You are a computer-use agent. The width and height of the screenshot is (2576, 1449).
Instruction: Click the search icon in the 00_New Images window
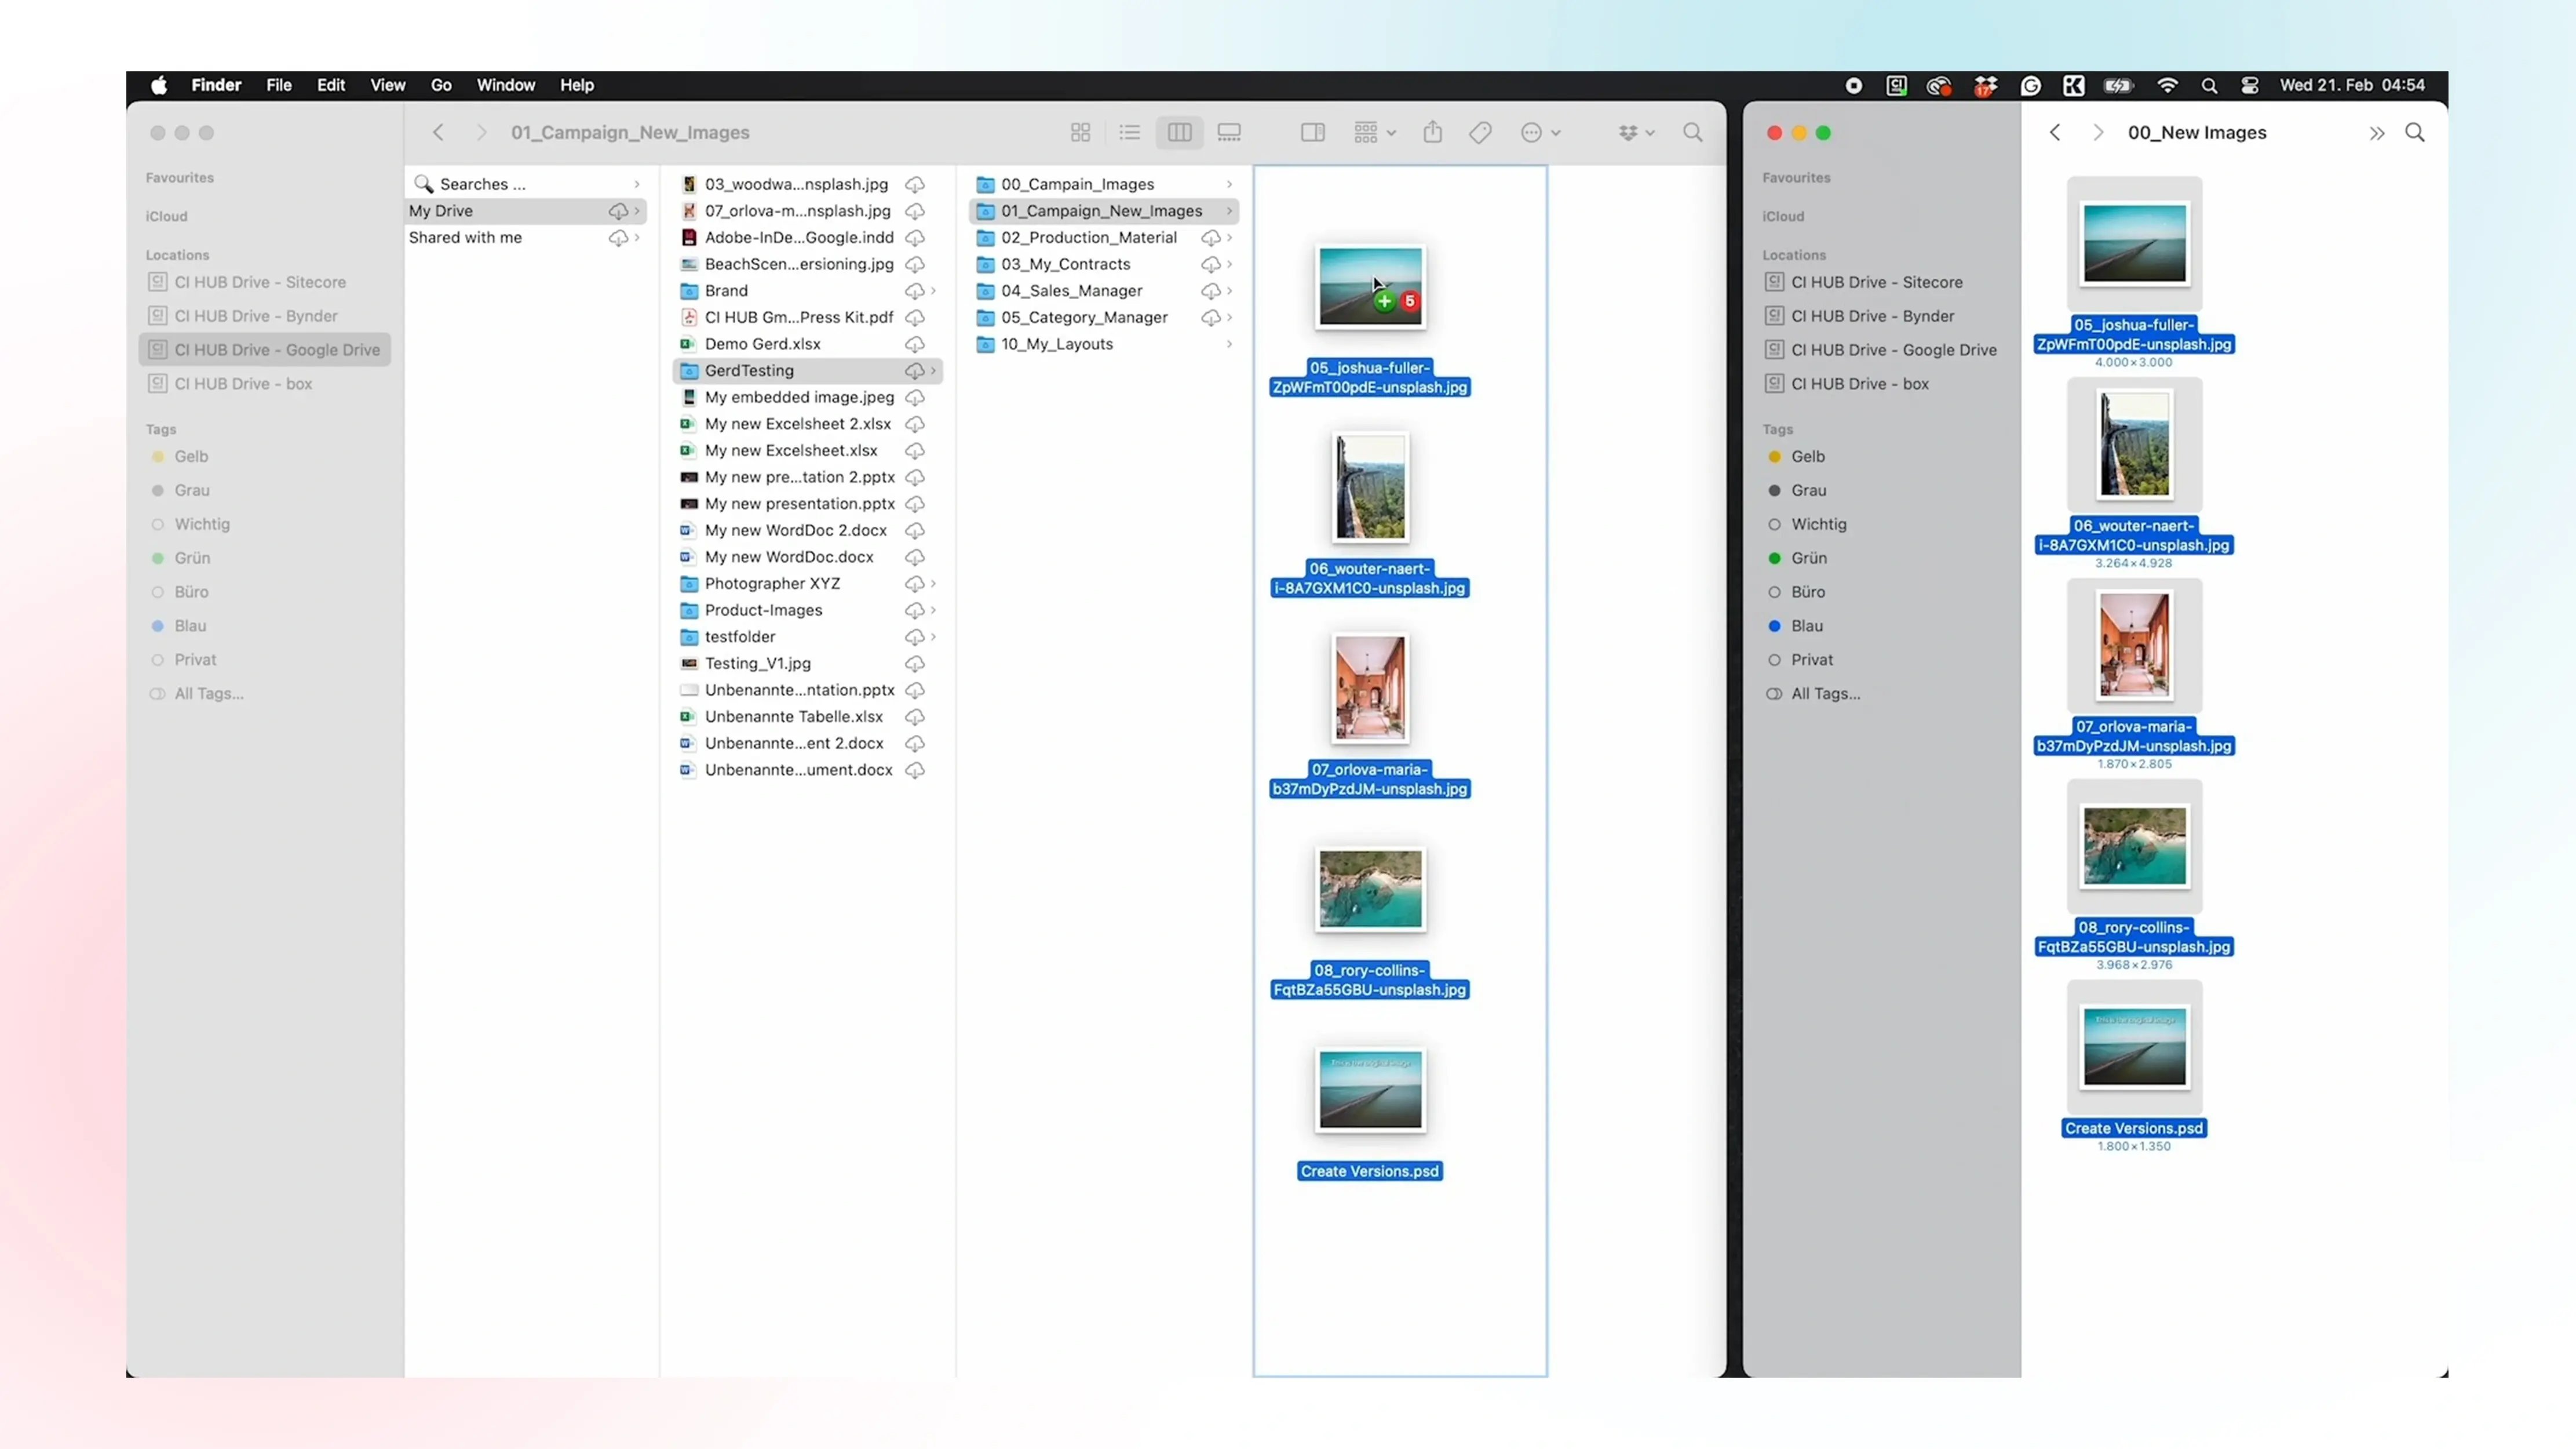pyautogui.click(x=2415, y=133)
